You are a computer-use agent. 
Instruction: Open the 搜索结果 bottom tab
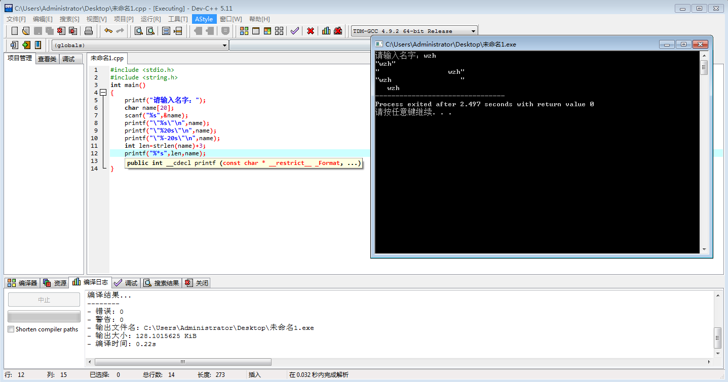161,283
